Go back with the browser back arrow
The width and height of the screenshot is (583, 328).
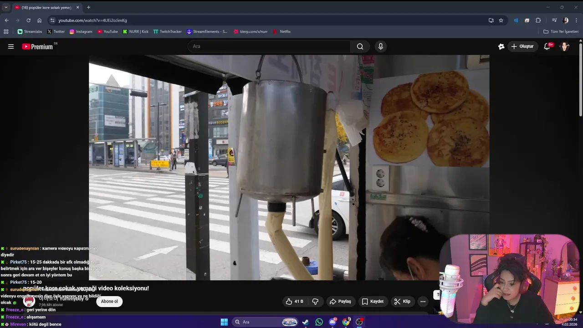[x=7, y=20]
